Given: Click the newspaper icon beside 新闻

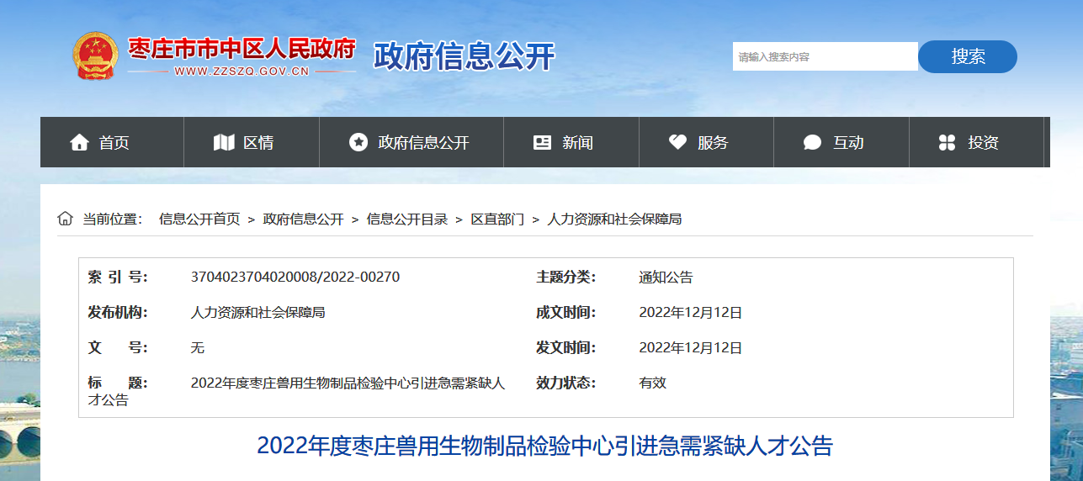Looking at the screenshot, I should point(542,143).
